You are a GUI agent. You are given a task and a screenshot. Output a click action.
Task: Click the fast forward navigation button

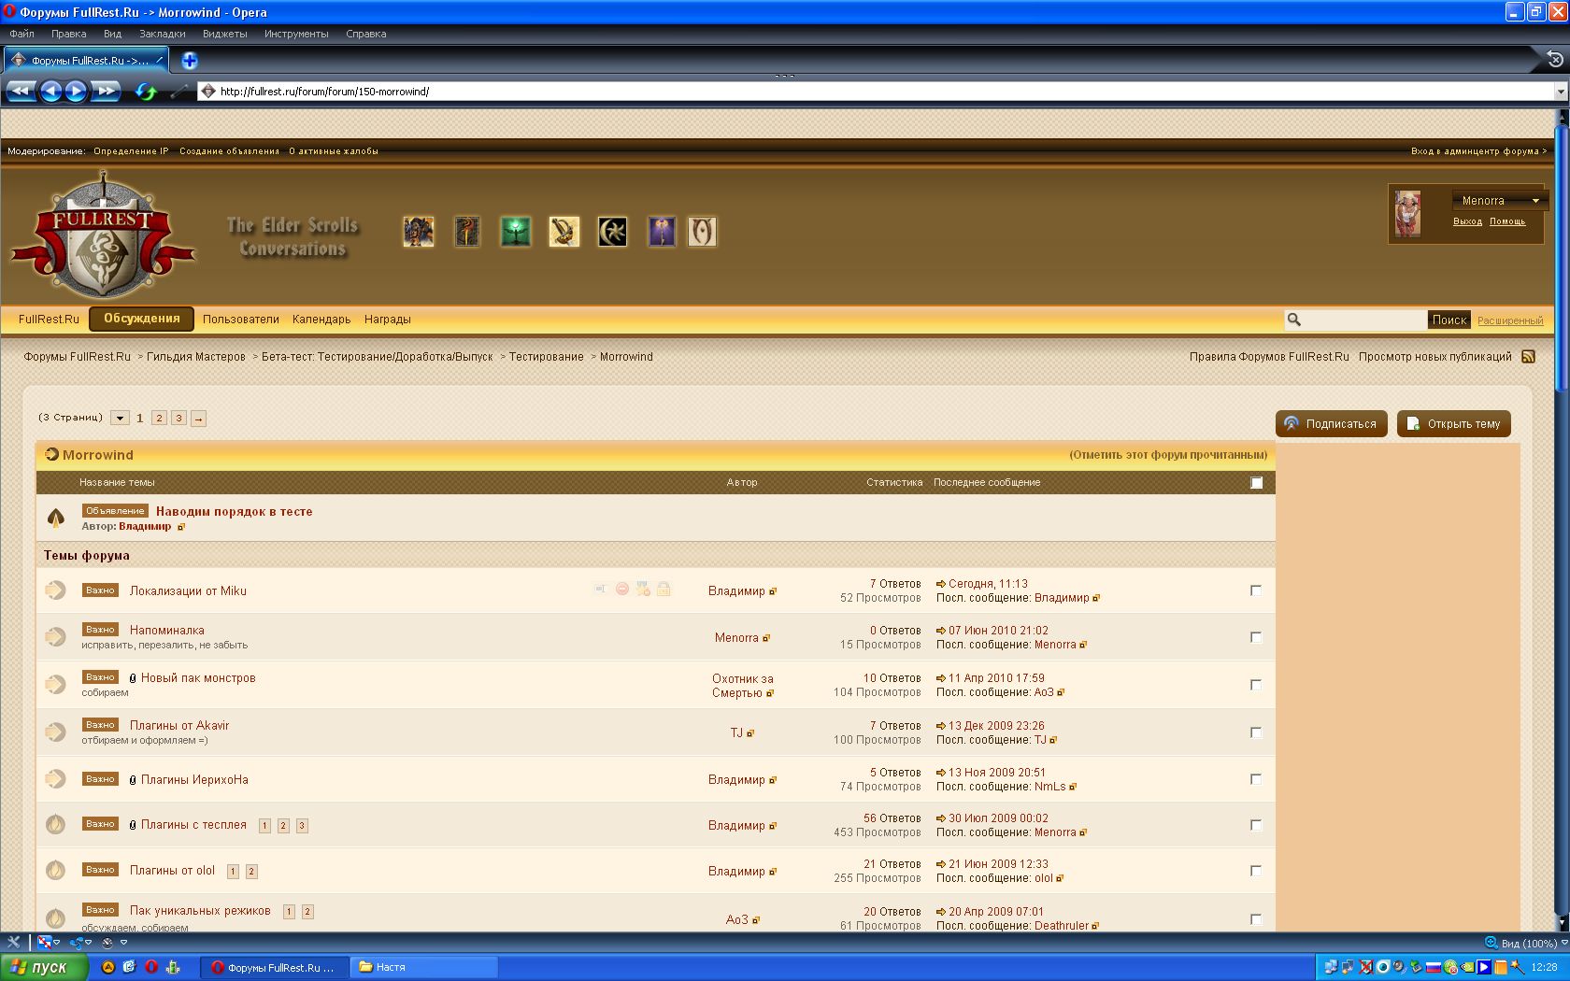(x=106, y=91)
